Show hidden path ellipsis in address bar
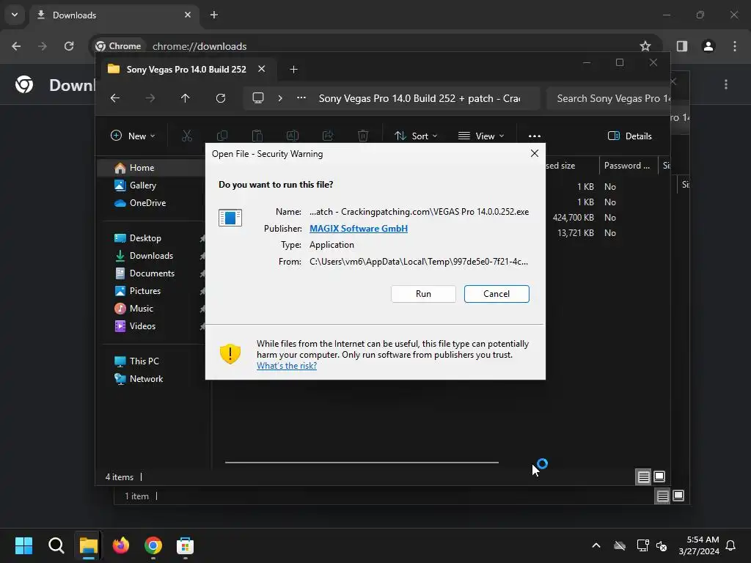751x563 pixels. [x=301, y=98]
